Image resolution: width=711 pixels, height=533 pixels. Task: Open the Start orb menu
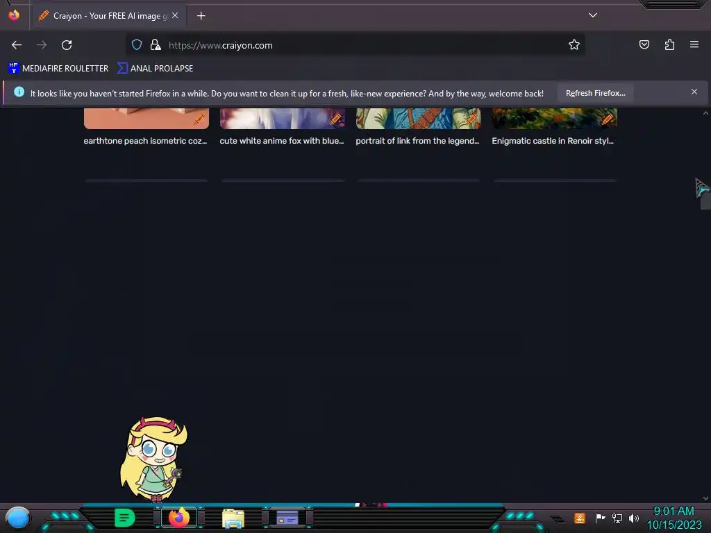(x=18, y=518)
